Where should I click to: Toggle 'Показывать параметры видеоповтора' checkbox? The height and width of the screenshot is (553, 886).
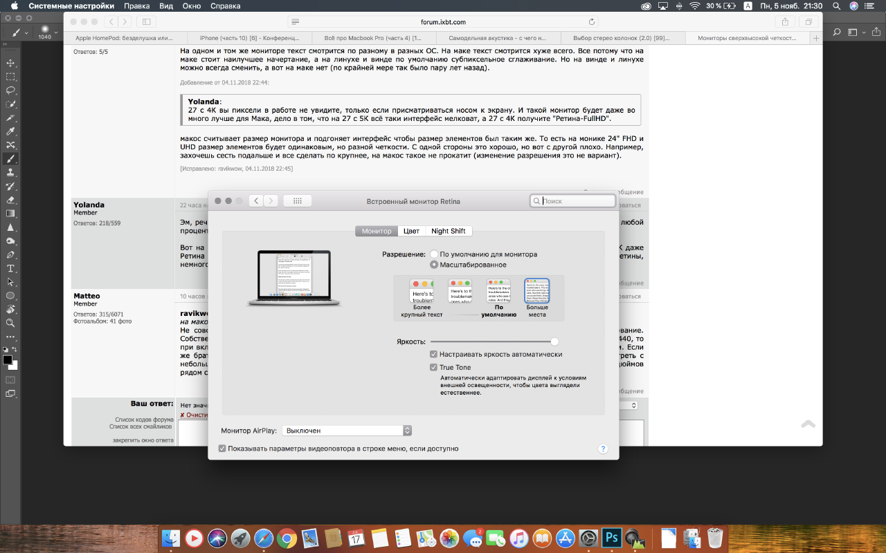click(x=222, y=449)
